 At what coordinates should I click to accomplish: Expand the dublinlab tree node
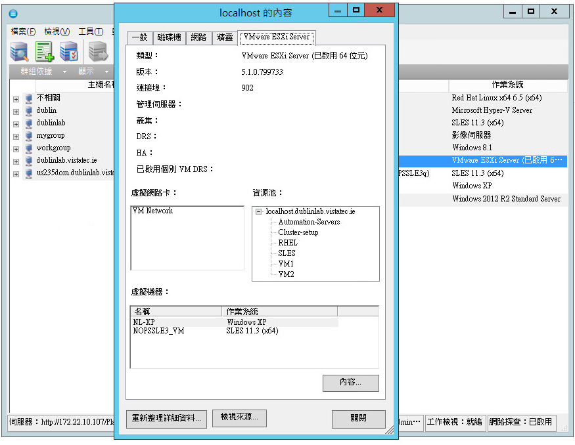click(16, 123)
